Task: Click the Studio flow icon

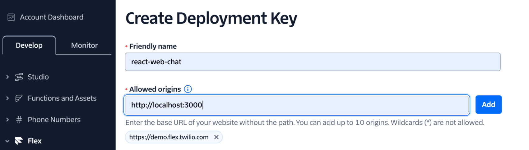Action: pyautogui.click(x=19, y=77)
